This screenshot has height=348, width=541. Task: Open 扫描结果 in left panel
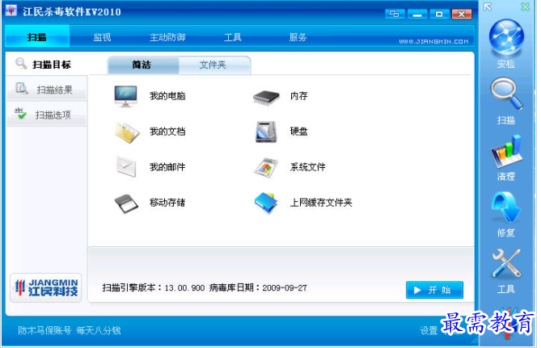coord(47,90)
